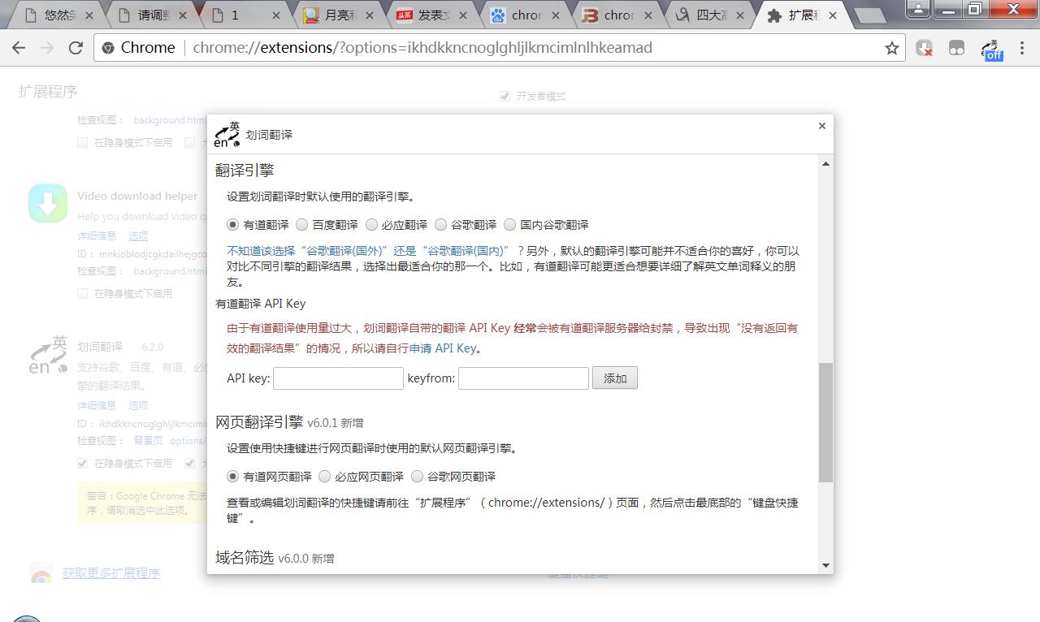The height and width of the screenshot is (622, 1040).
Task: Click the bookmark star in the address bar
Action: pyautogui.click(x=891, y=48)
